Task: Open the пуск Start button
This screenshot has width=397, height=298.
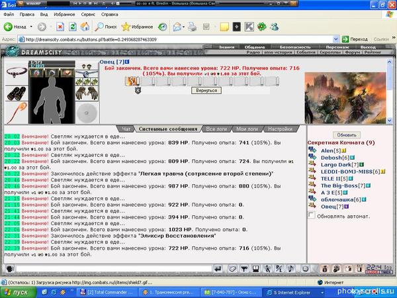Action: 18,293
